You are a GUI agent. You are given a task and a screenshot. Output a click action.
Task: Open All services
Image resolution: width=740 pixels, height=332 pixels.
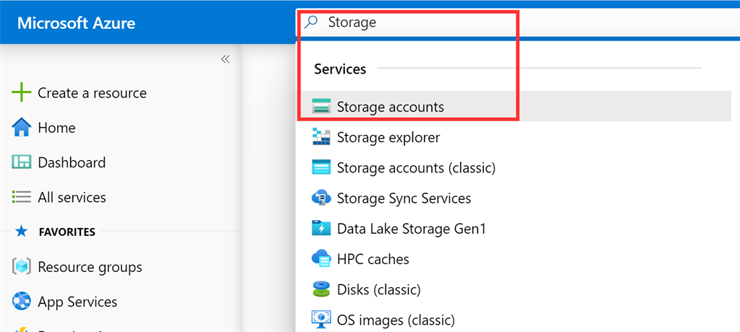[72, 197]
